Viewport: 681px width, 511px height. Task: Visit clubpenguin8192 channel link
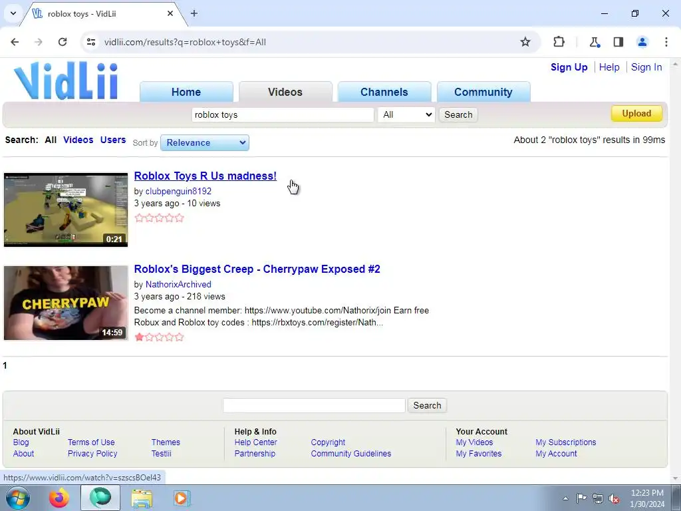click(178, 191)
